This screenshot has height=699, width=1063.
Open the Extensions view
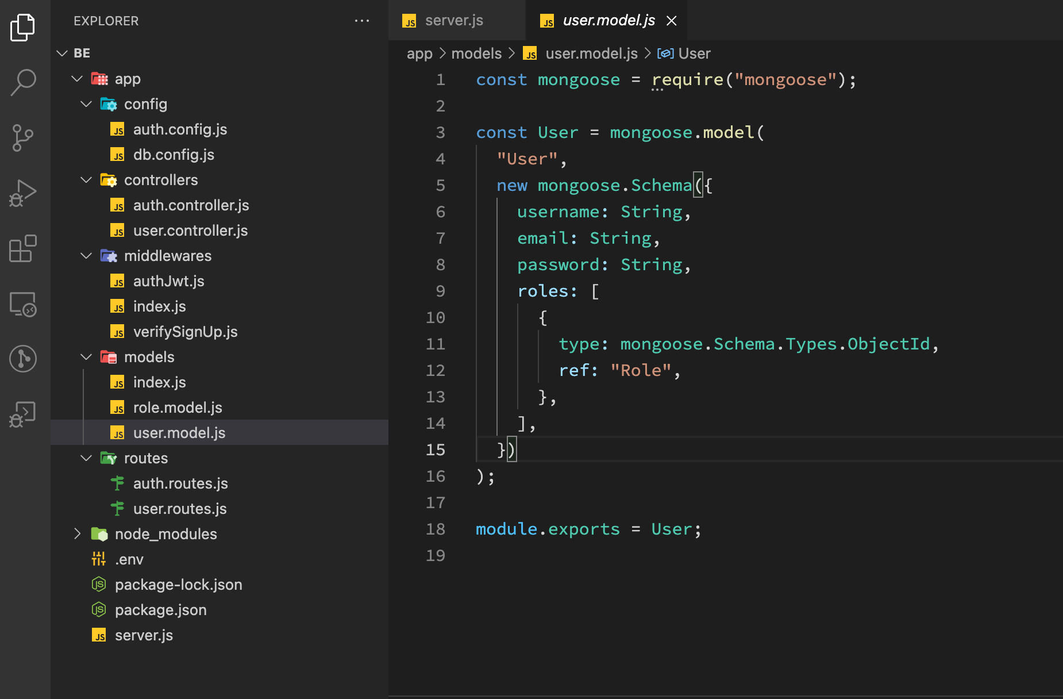pos(23,248)
